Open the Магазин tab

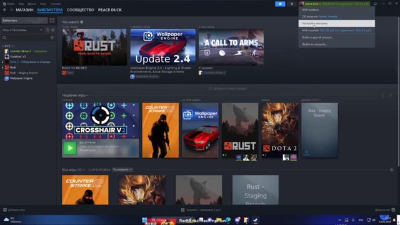[x=24, y=10]
